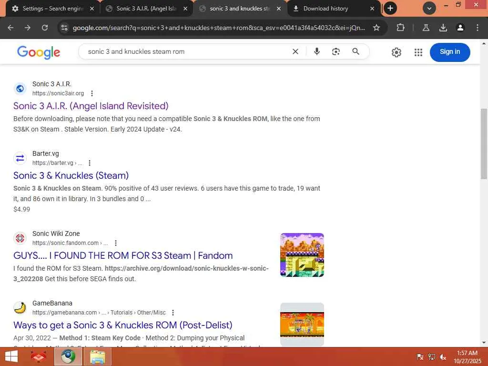Click the GameBanana result thumbnail
The width and height of the screenshot is (488, 366).
[302, 325]
